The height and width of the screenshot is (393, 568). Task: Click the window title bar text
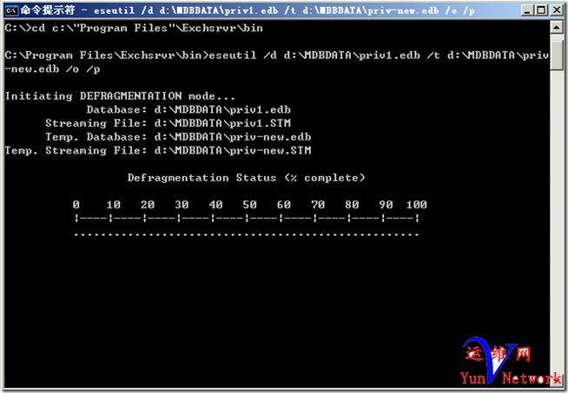(x=248, y=10)
